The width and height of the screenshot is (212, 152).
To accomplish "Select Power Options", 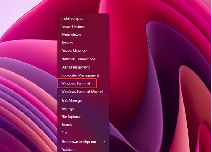I will coord(73,27).
